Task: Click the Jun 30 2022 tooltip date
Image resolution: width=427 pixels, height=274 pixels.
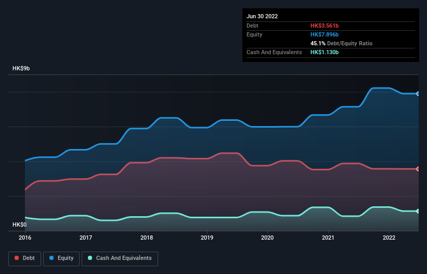Action: [262, 16]
